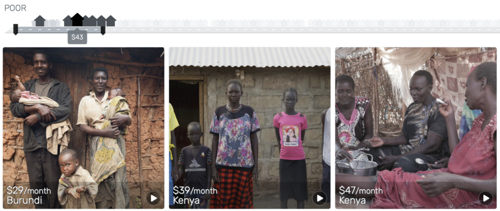Click the $47/month income caption
This screenshot has width=500, height=211.
361,190
